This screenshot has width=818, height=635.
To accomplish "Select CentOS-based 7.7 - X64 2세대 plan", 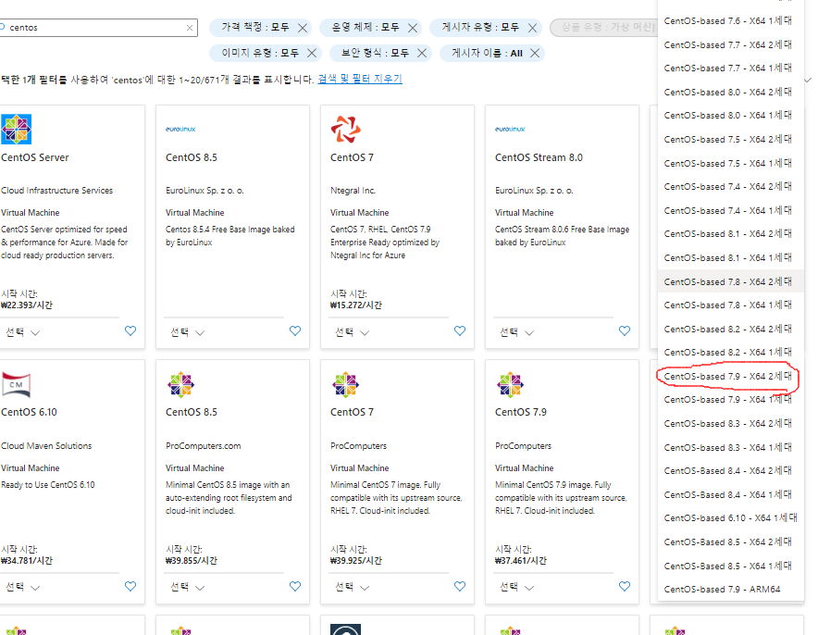I will (729, 44).
